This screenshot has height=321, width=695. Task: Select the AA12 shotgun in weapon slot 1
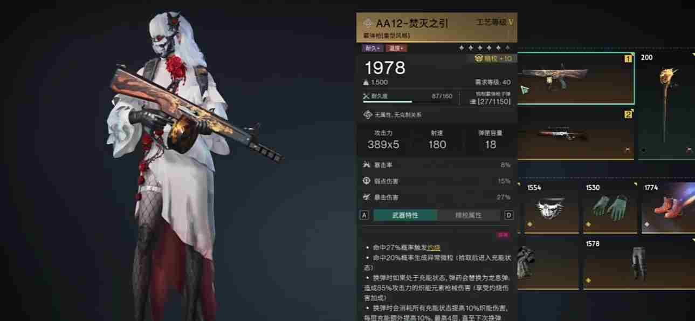[x=576, y=79]
